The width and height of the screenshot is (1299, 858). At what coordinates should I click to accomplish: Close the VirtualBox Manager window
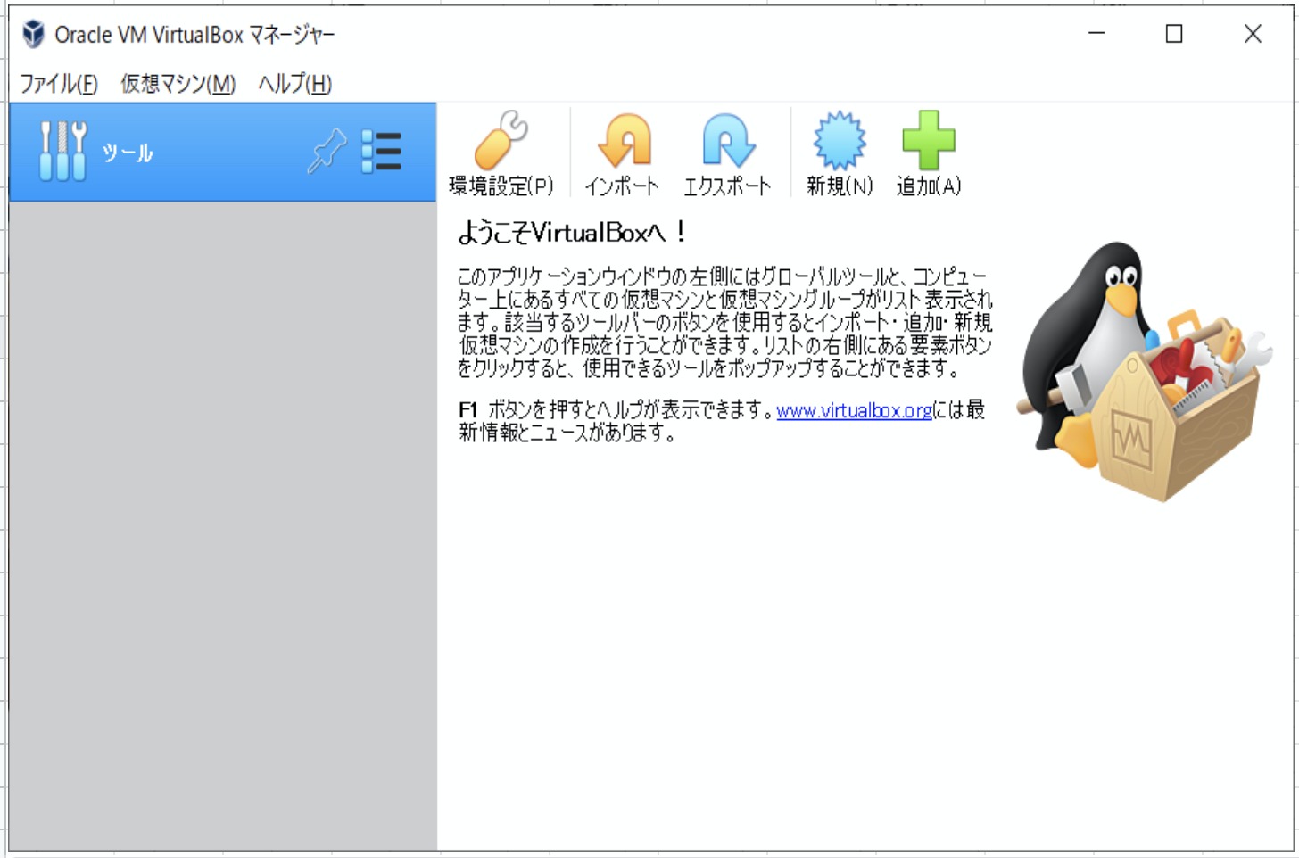[x=1253, y=34]
